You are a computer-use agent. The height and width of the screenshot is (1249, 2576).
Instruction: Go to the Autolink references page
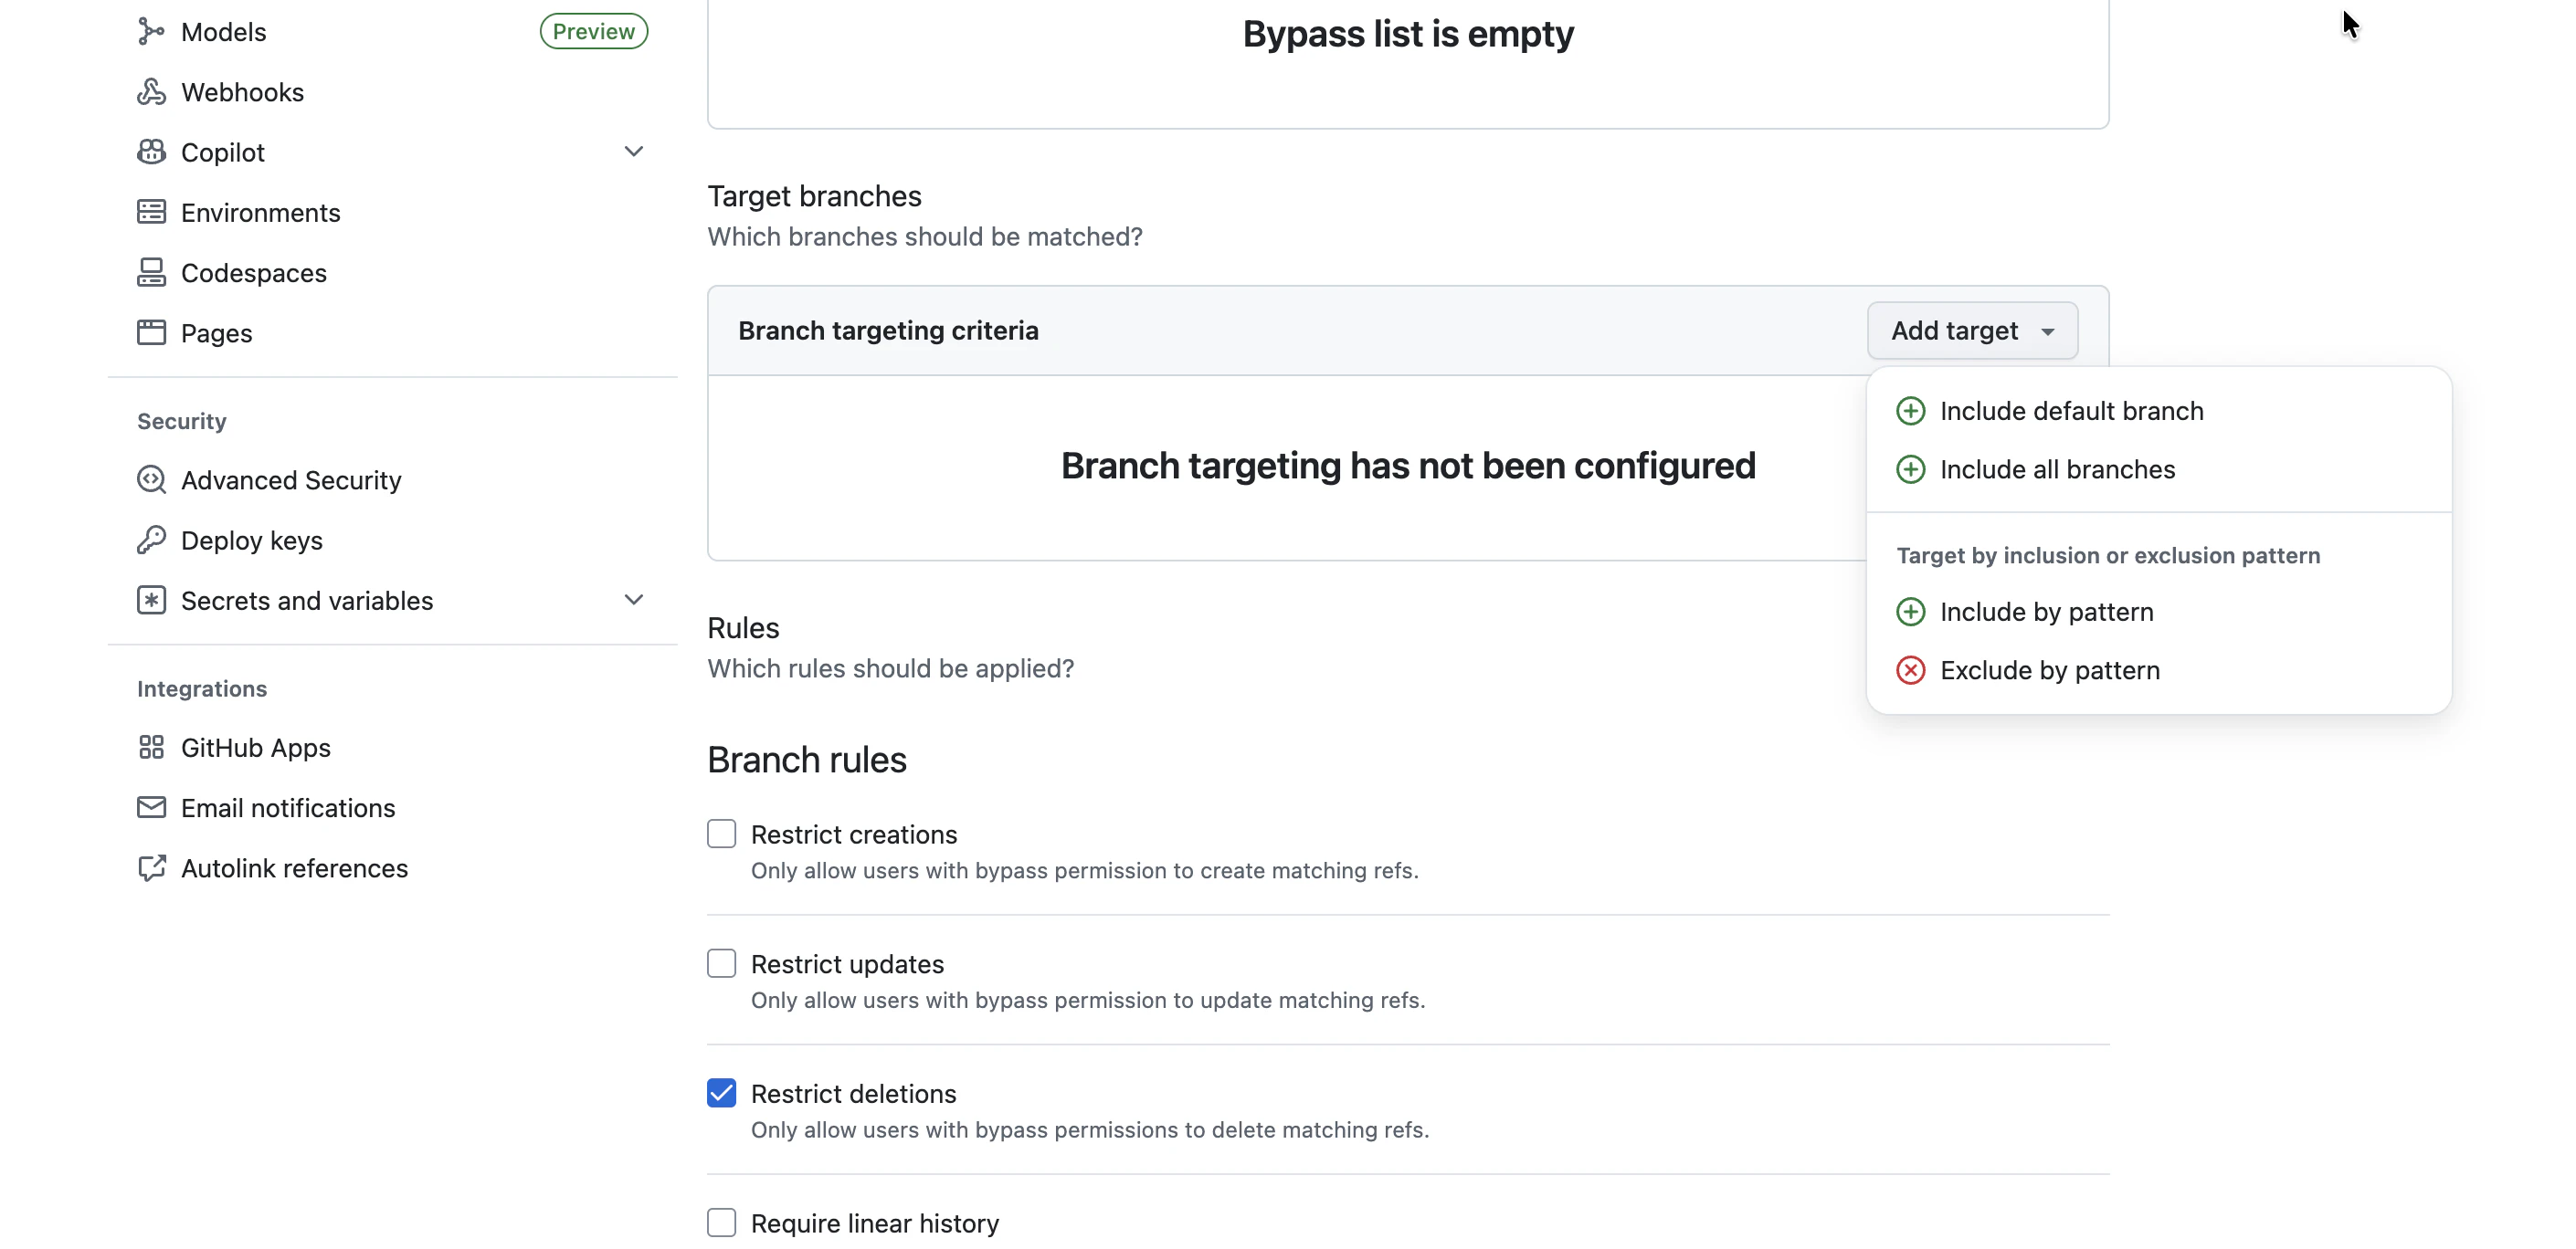[294, 868]
